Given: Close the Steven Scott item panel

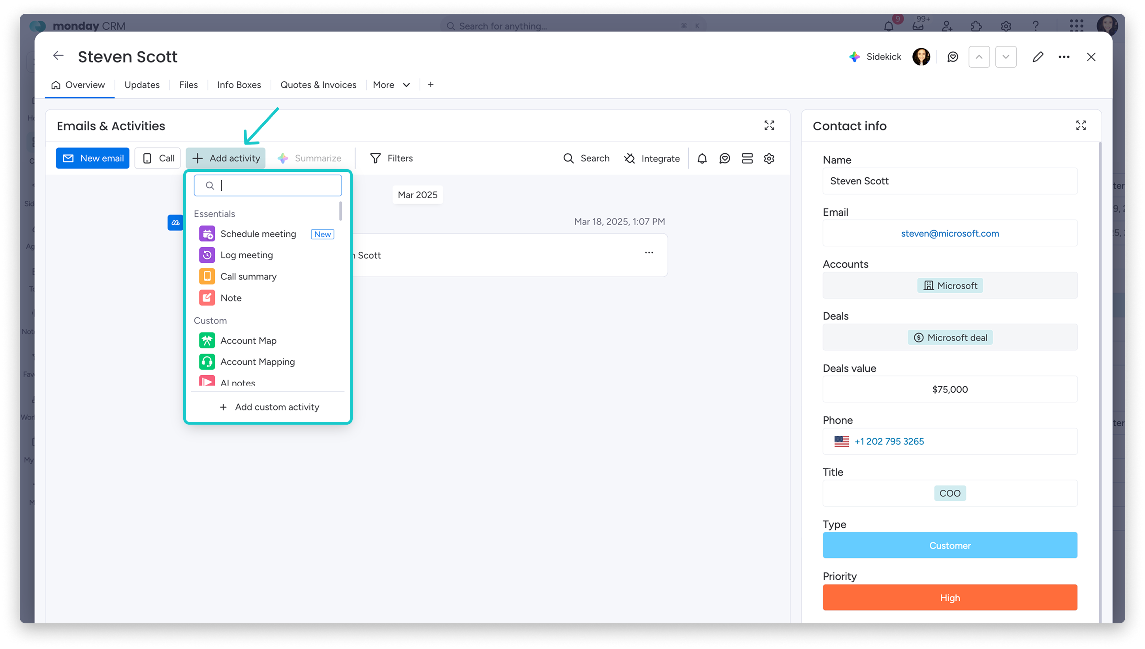Looking at the screenshot, I should coord(1091,56).
